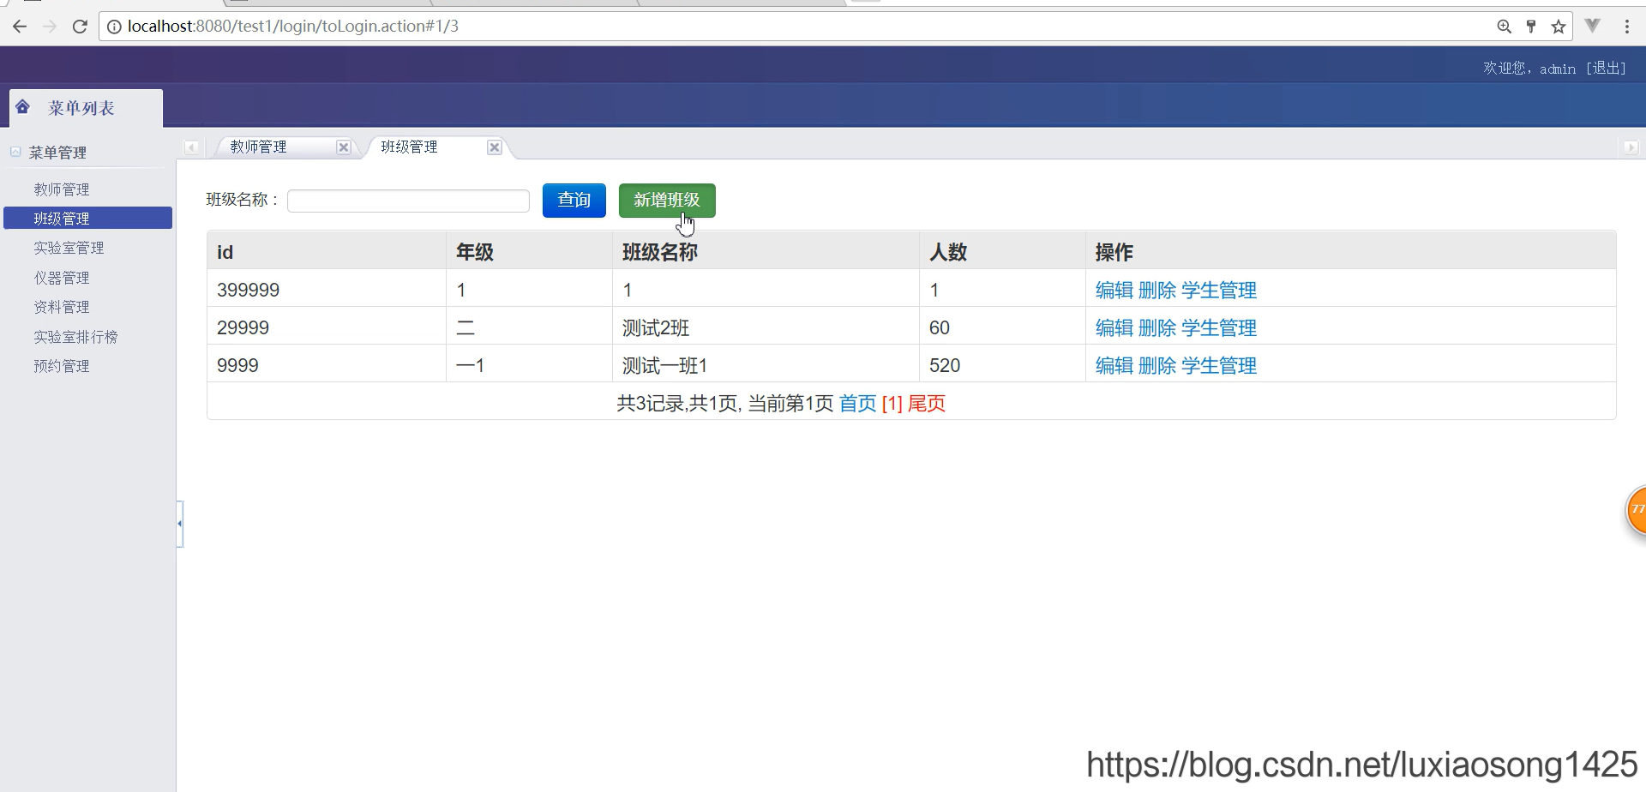Click the browser address bar URL
Screen dimensions: 1646x792
(x=293, y=27)
